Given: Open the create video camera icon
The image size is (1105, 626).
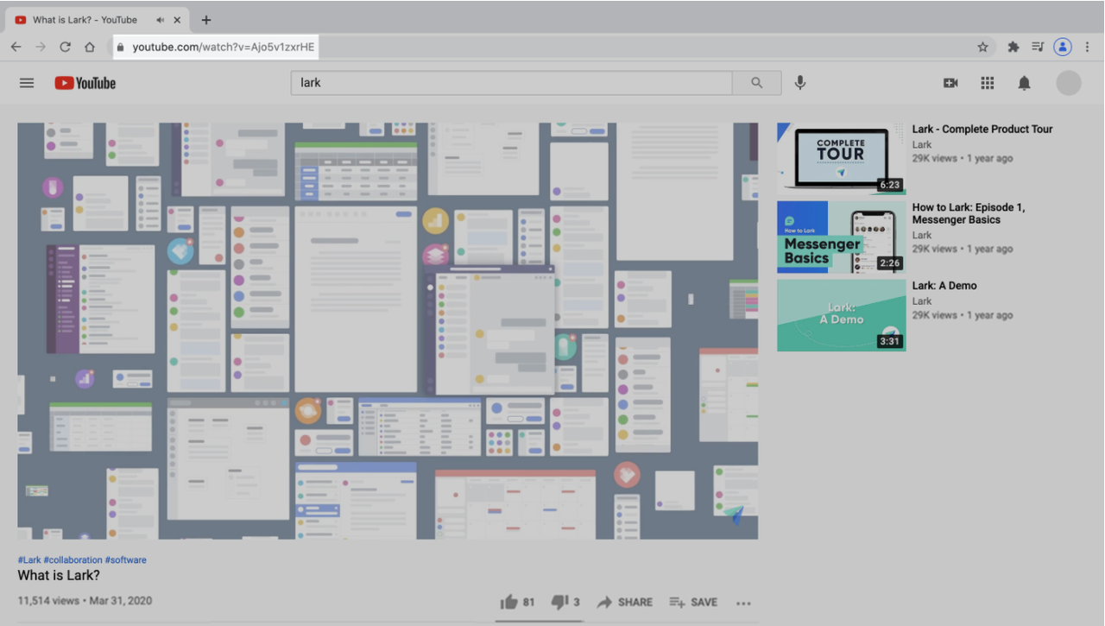Looking at the screenshot, I should 950,83.
